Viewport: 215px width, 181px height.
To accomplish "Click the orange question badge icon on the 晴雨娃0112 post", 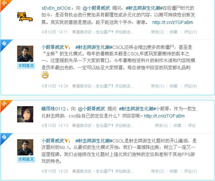I will pos(4,104).
